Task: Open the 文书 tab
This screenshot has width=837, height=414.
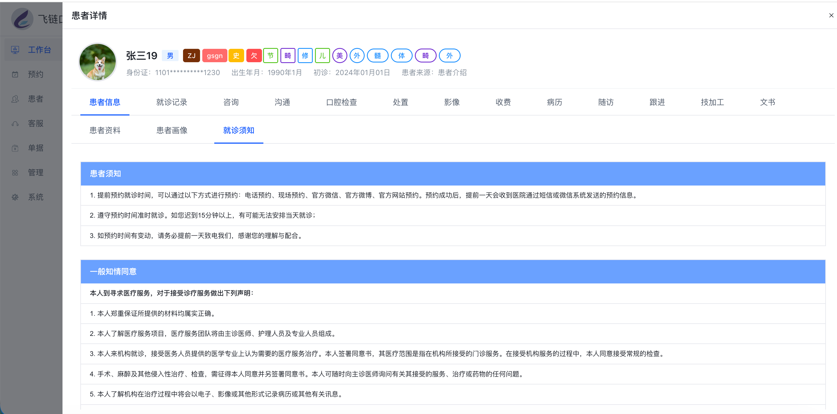Action: tap(768, 102)
